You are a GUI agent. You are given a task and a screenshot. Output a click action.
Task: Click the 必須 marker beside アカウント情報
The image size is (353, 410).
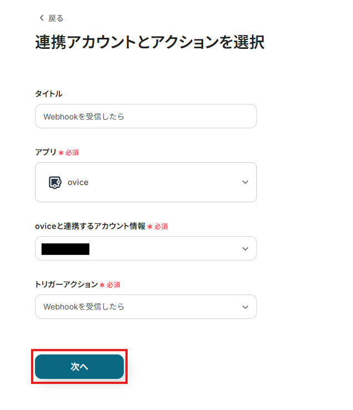[x=160, y=227]
